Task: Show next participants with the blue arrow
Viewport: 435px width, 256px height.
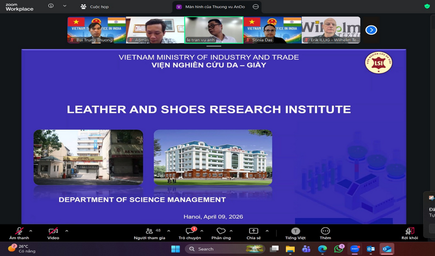Action: [371, 30]
